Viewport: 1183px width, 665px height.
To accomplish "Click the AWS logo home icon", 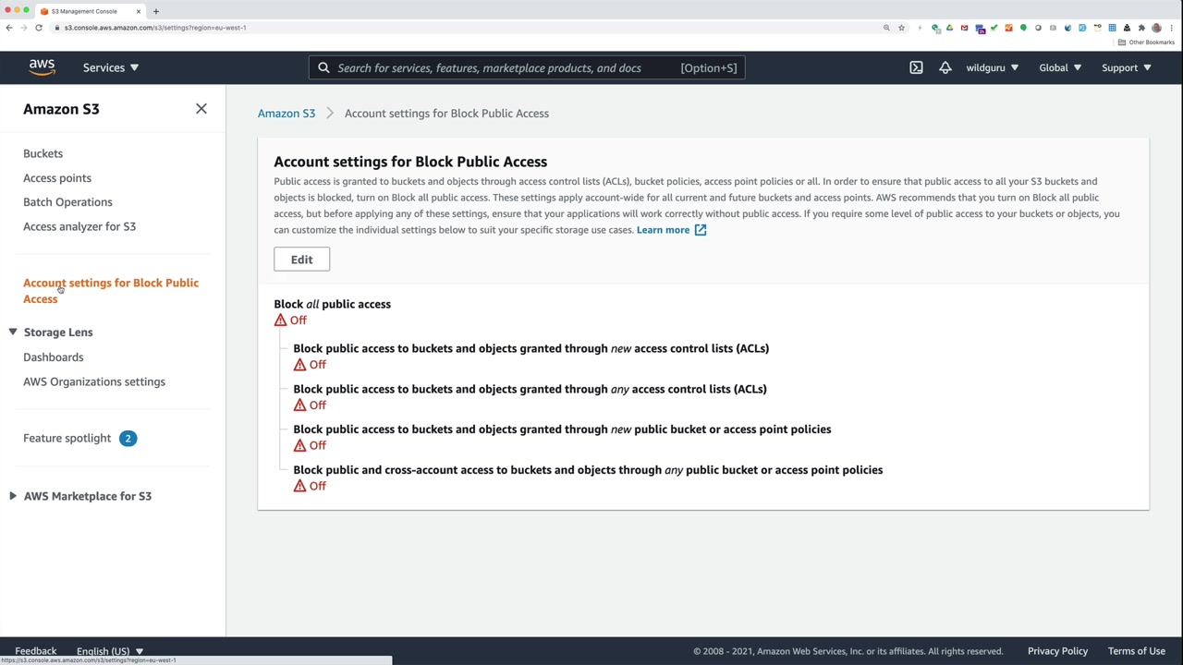I will (42, 67).
